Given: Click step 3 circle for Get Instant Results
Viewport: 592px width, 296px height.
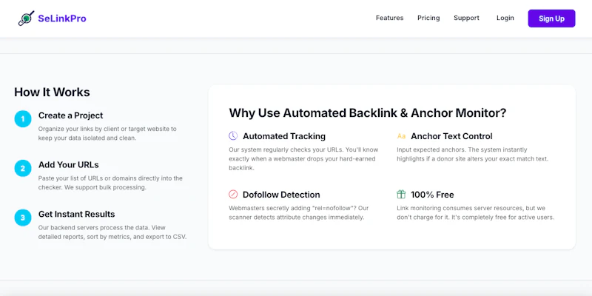Looking at the screenshot, I should click(23, 218).
